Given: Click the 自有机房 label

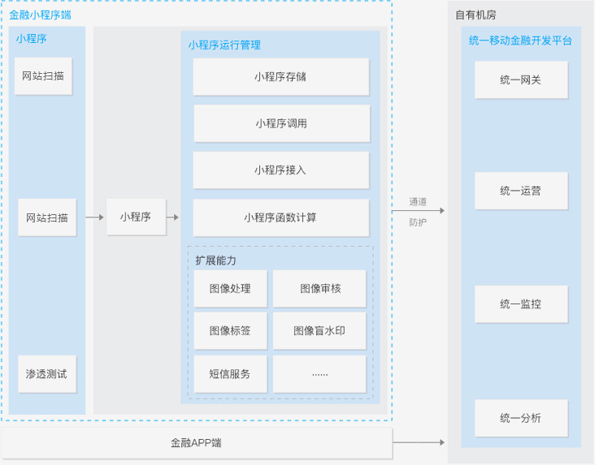Looking at the screenshot, I should pos(476,15).
